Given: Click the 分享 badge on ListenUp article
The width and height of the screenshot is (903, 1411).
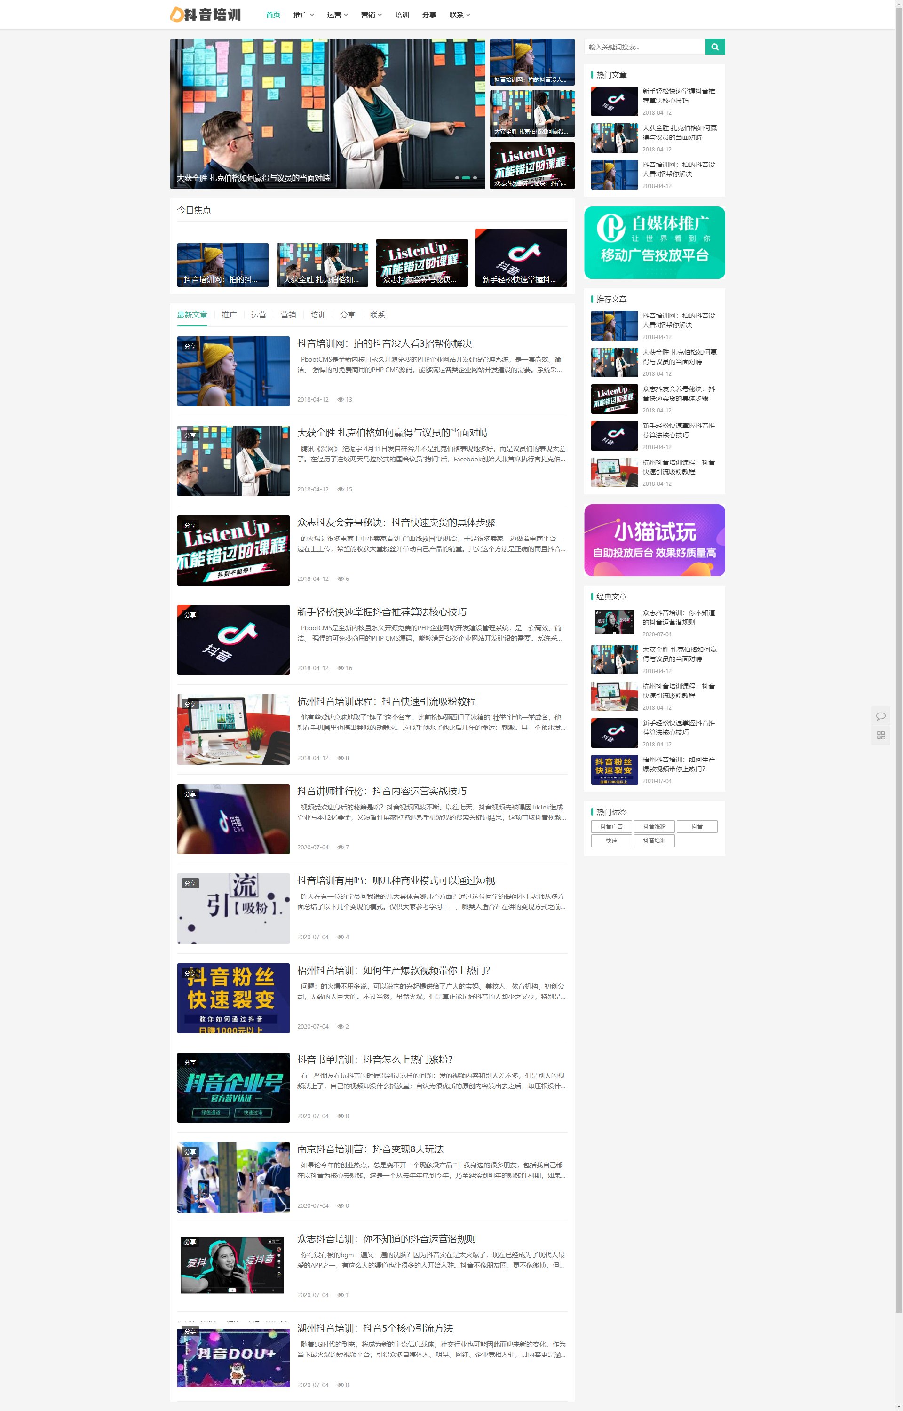Looking at the screenshot, I should 190,525.
